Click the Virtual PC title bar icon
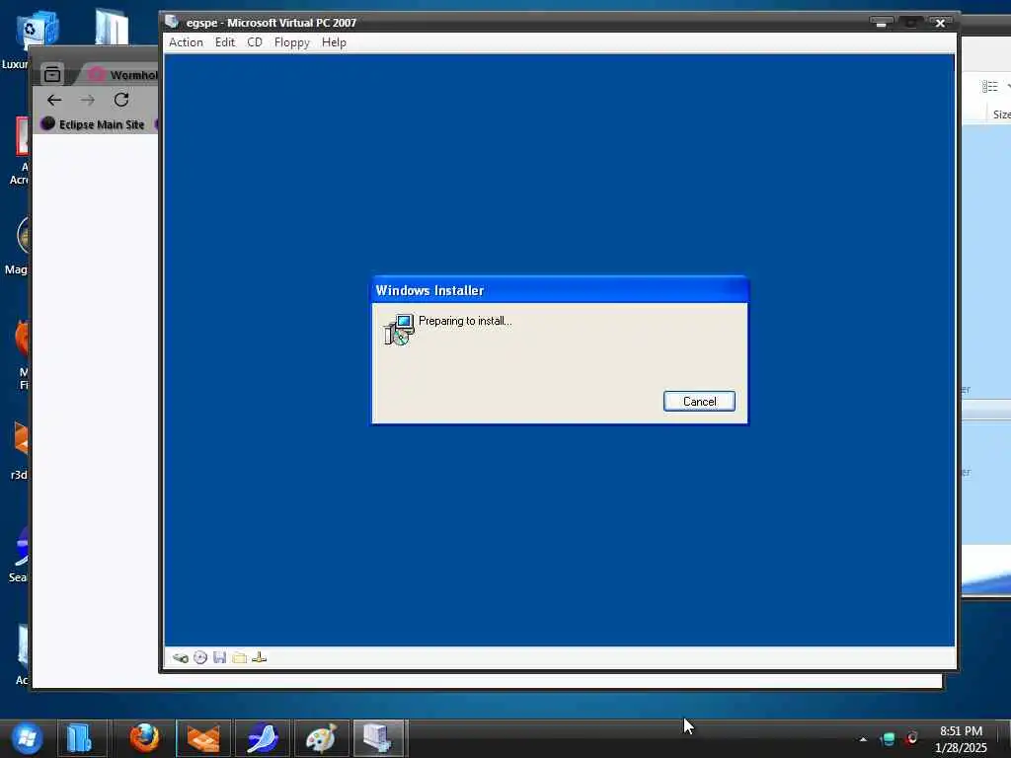 (x=172, y=22)
